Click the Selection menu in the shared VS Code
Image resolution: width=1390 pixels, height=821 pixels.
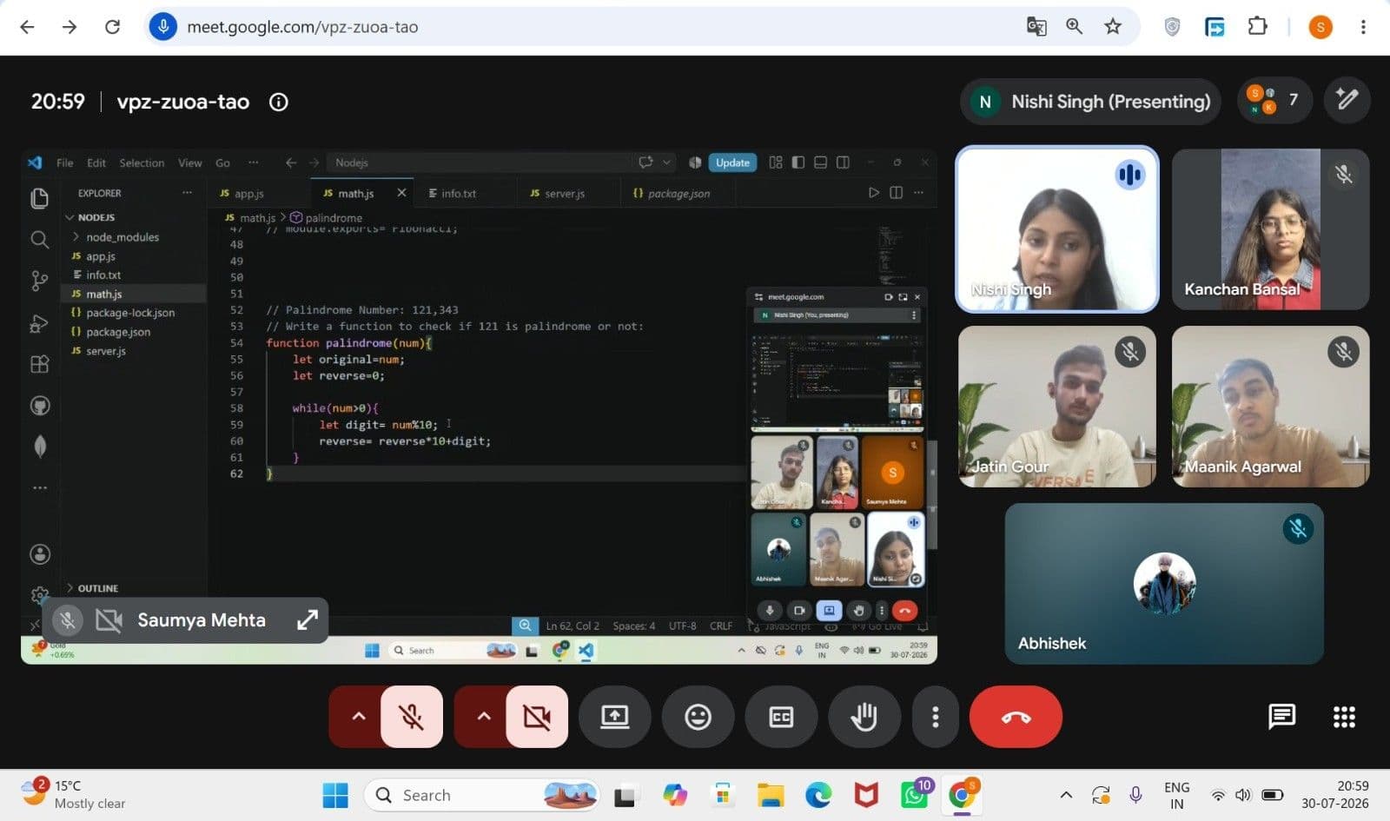pos(142,162)
